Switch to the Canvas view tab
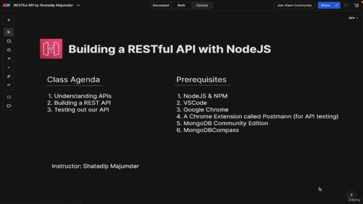The width and height of the screenshot is (363, 204). pos(202,5)
